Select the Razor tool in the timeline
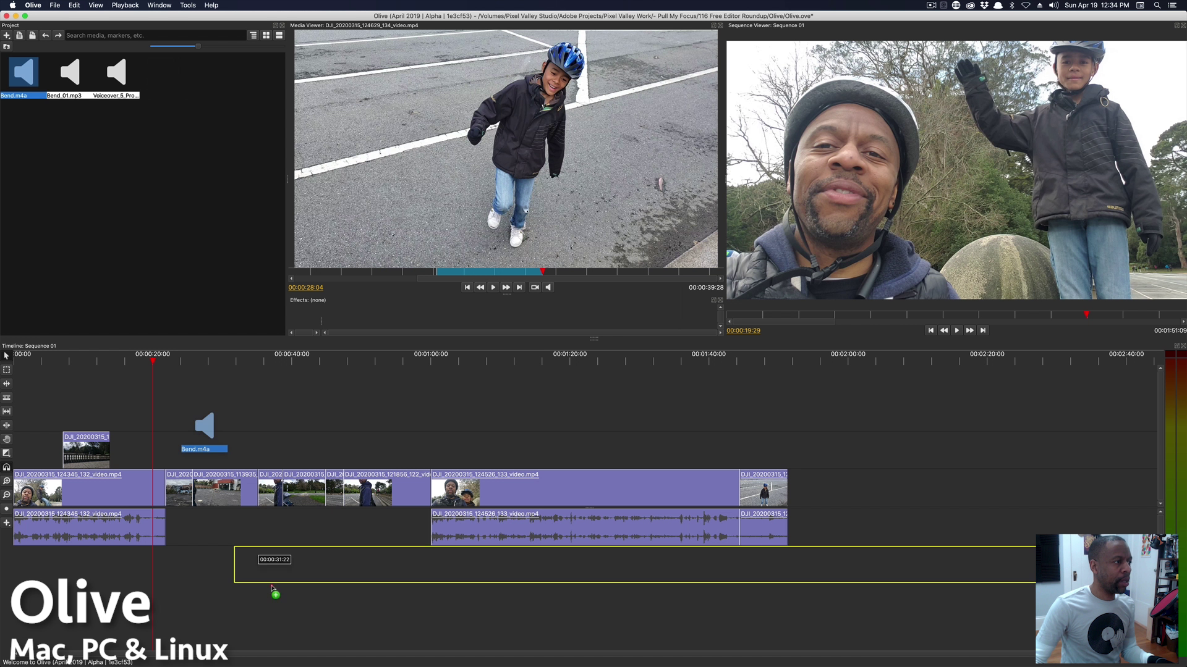 [7, 397]
